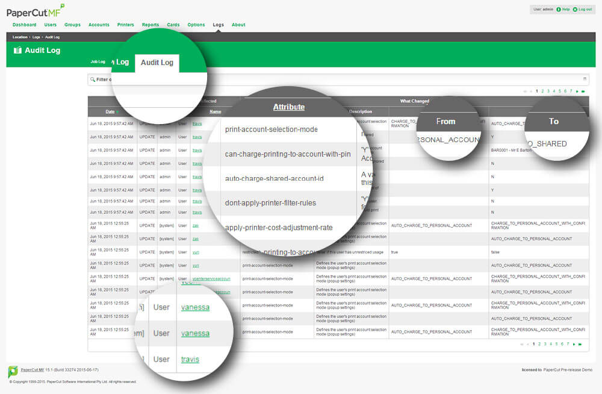Go to page 3 below the table
Viewport: 602px width, 394px height.
545,344
